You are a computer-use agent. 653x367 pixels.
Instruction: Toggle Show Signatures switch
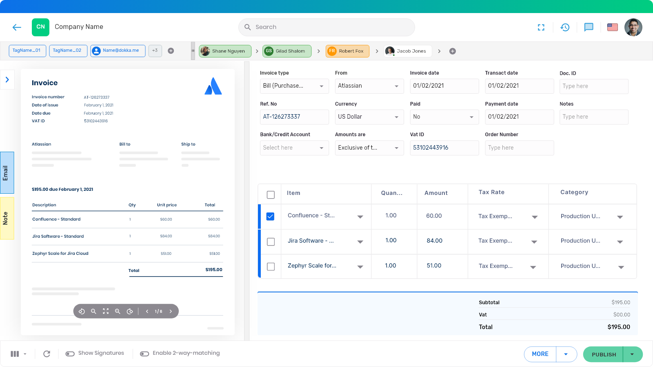pyautogui.click(x=70, y=354)
